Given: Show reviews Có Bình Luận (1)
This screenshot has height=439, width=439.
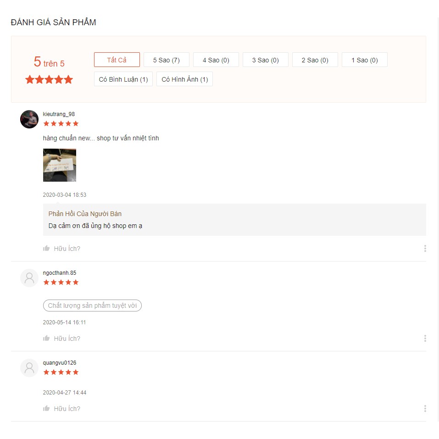Looking at the screenshot, I should tap(123, 79).
